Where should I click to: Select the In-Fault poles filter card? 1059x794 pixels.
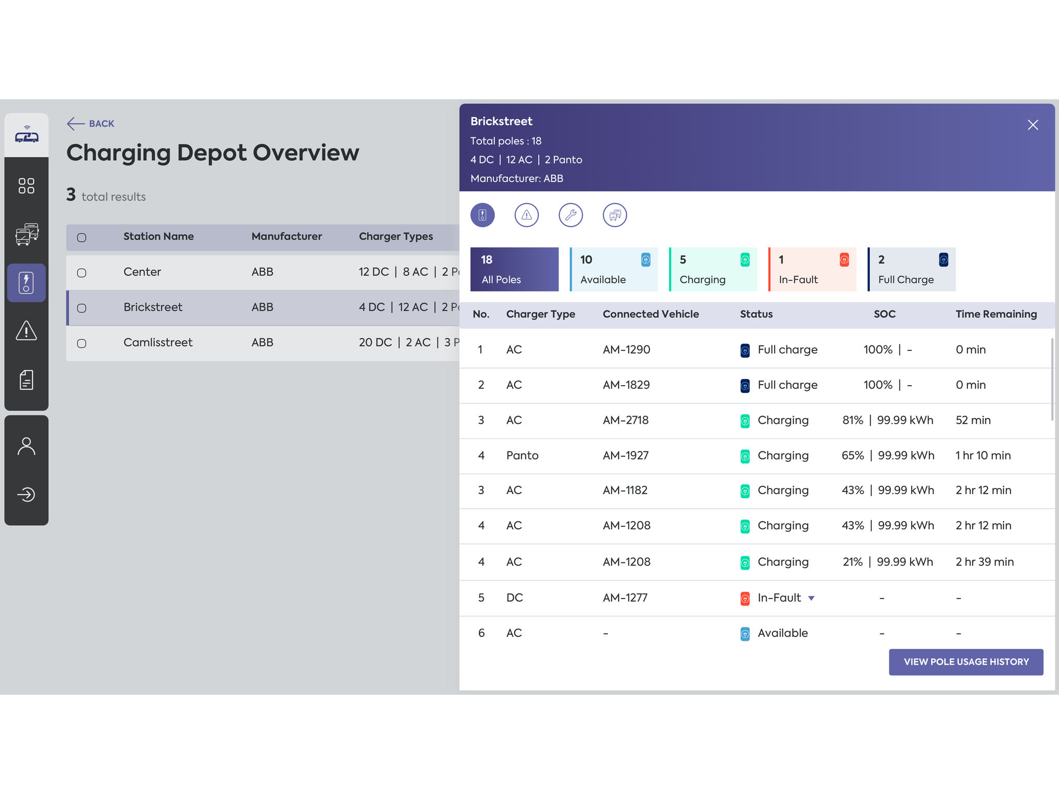tap(812, 269)
